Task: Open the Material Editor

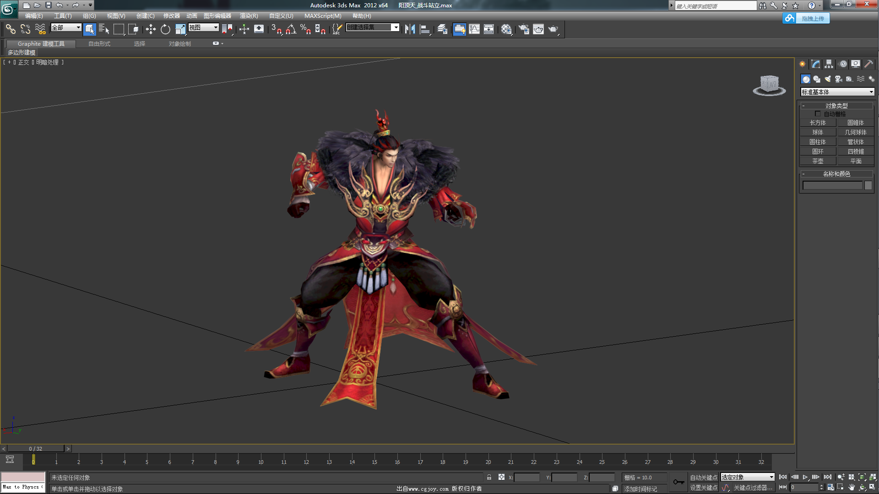Action: click(x=506, y=29)
